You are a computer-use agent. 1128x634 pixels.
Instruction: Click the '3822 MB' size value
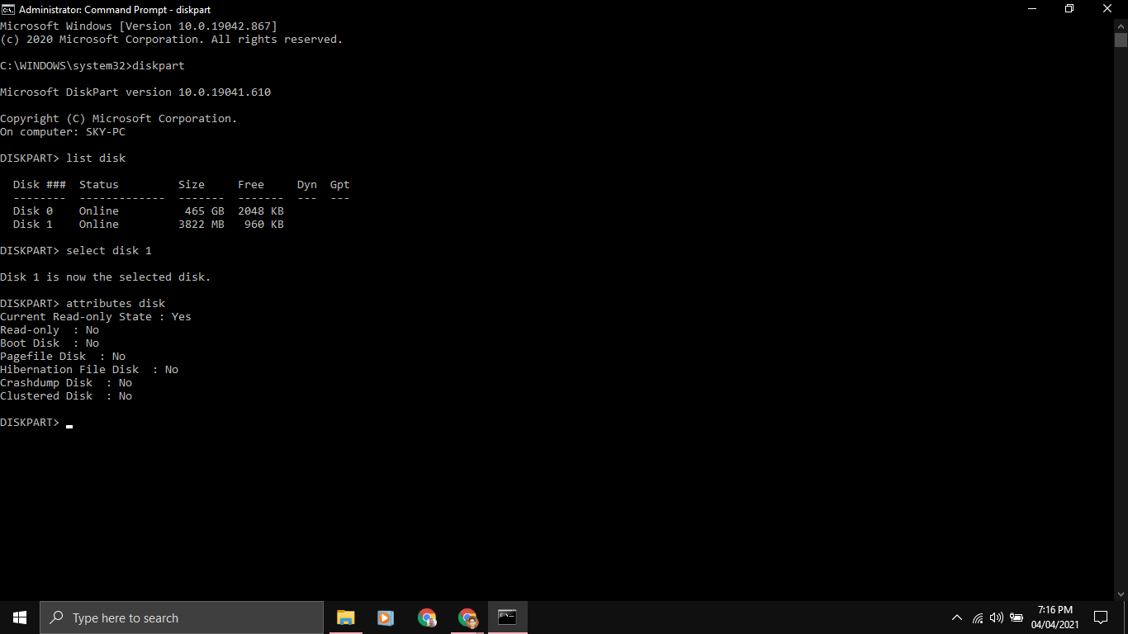tap(201, 225)
